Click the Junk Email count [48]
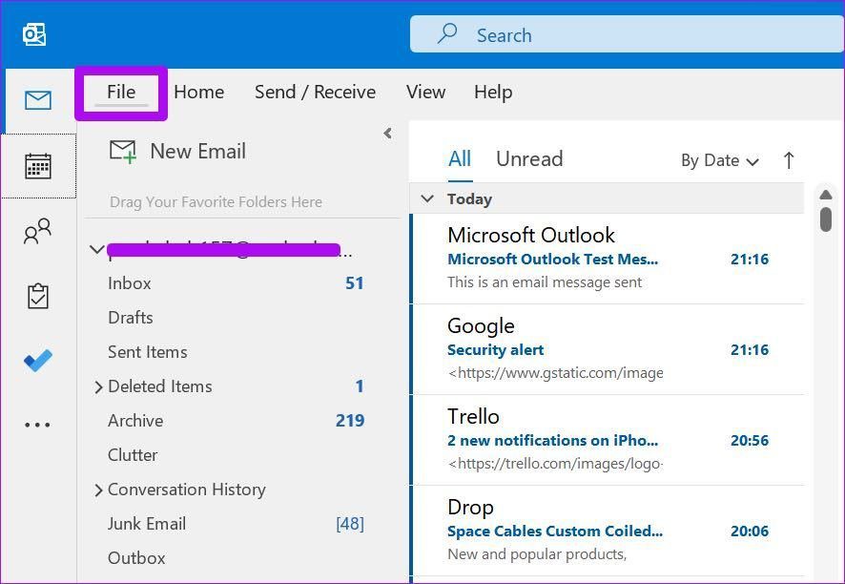This screenshot has height=584, width=845. [350, 524]
